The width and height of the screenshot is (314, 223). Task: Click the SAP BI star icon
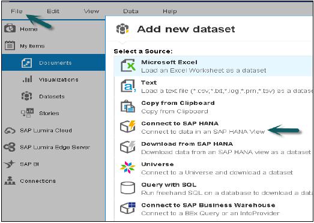point(10,164)
